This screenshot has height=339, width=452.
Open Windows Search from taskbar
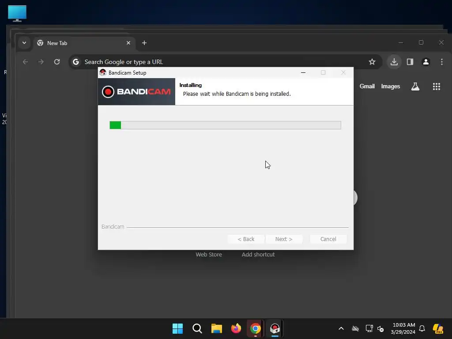197,328
